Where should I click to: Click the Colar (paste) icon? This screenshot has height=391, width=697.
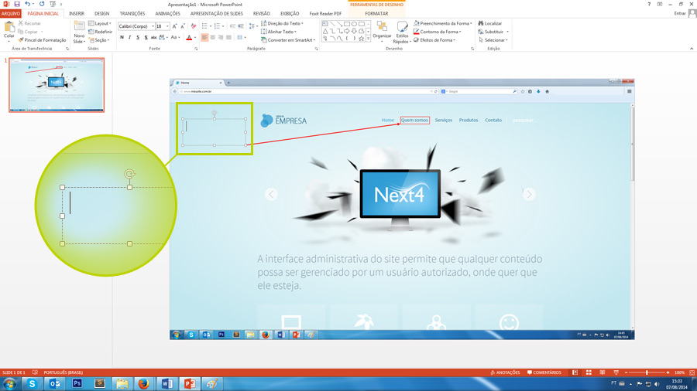coord(9,28)
